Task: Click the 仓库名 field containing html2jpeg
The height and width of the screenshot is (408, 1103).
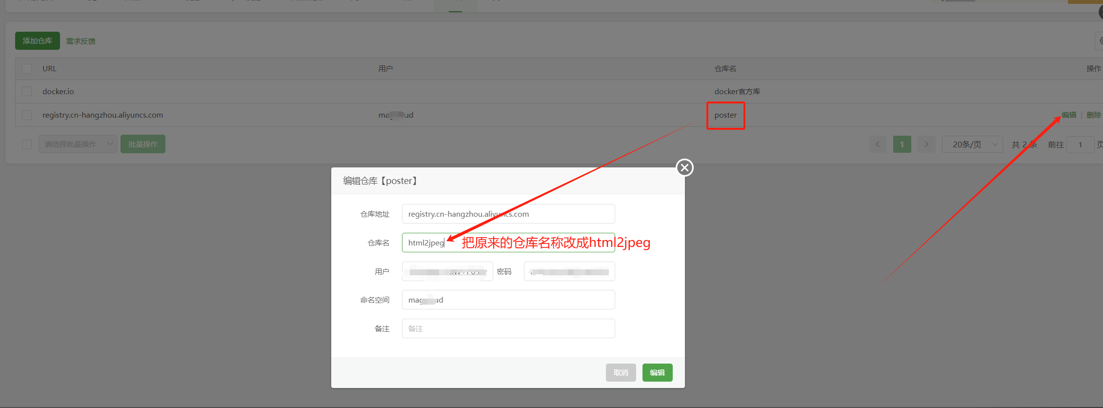Action: [508, 243]
